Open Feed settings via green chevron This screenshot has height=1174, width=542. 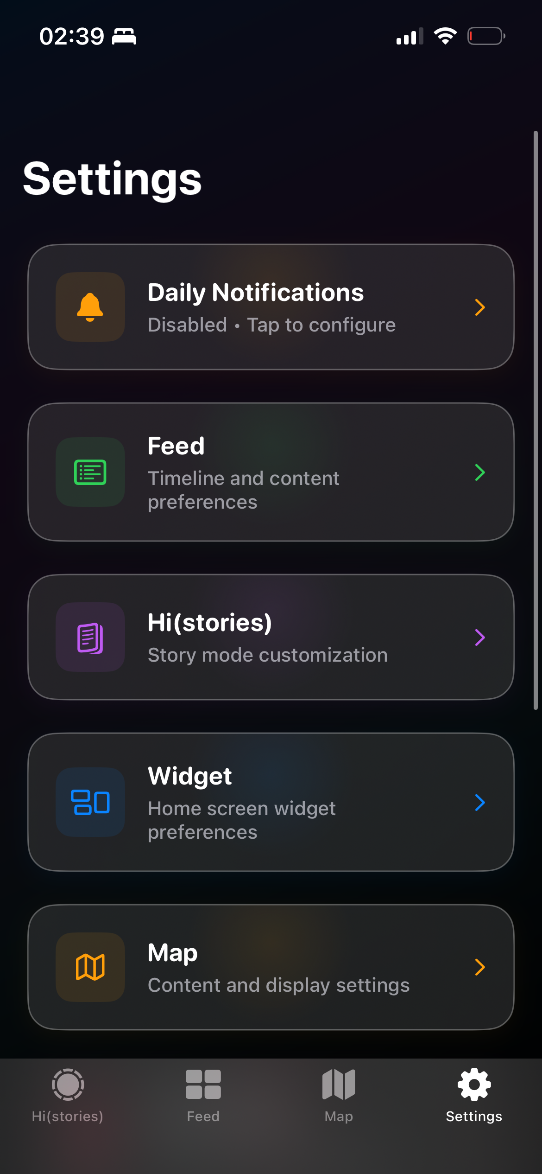[480, 472]
